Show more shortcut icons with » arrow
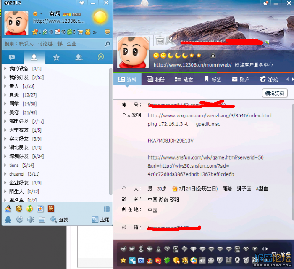 pyautogui.click(x=94, y=32)
